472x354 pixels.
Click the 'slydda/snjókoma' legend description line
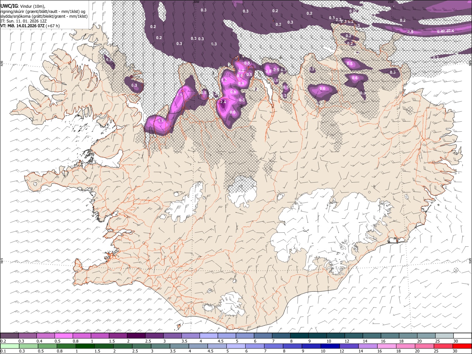click(x=44, y=16)
